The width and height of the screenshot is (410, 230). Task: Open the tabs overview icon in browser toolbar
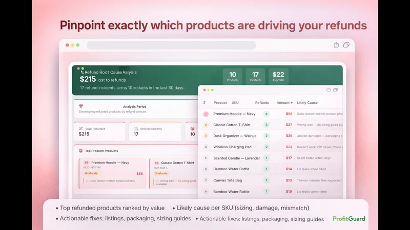346,45
